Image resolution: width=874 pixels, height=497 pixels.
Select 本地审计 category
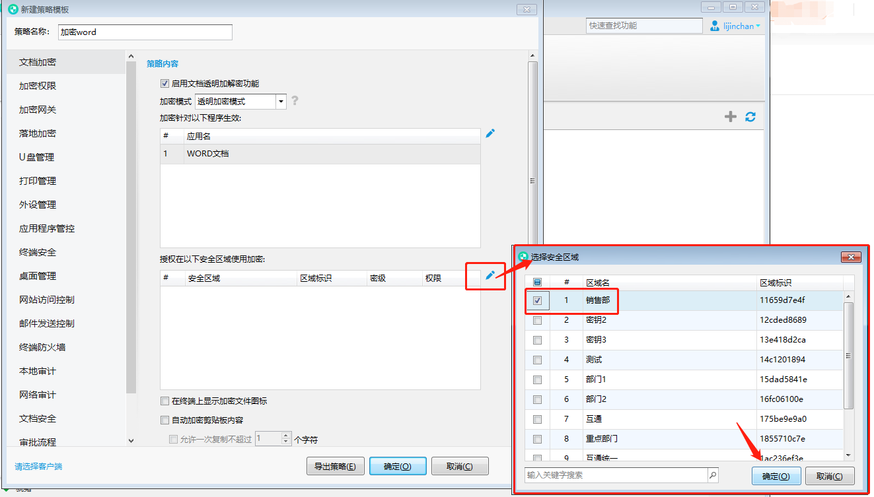coord(66,371)
